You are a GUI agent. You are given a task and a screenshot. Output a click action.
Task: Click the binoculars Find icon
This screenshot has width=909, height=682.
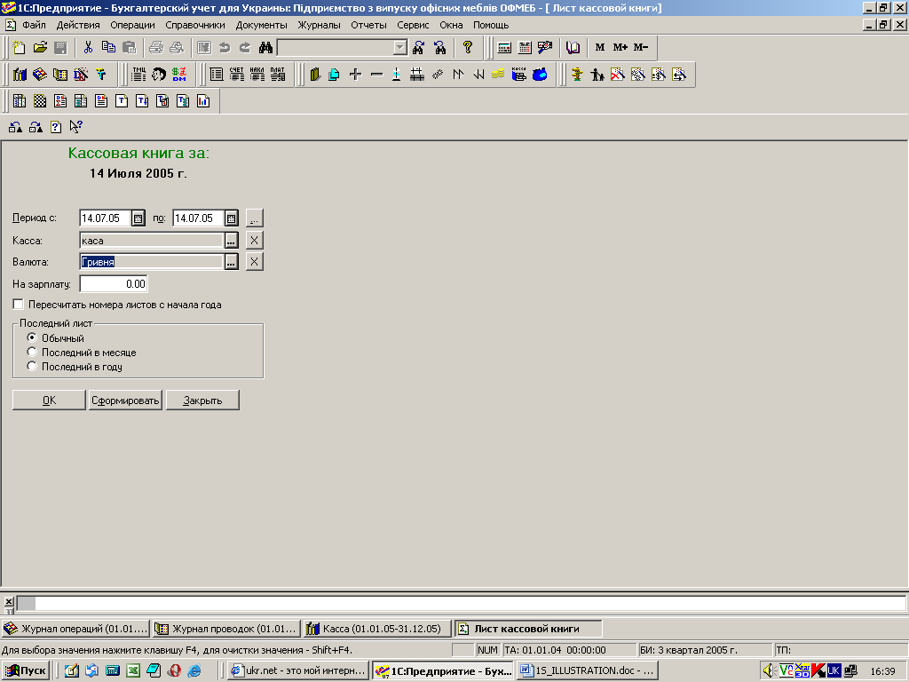click(265, 48)
